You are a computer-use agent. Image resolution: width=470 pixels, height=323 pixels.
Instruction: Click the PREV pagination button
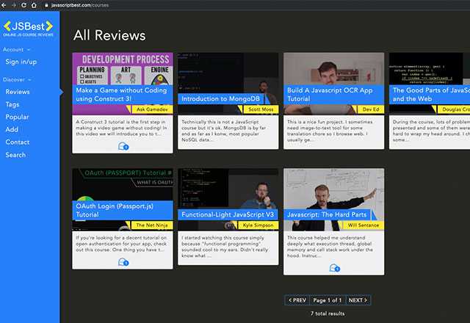click(297, 300)
